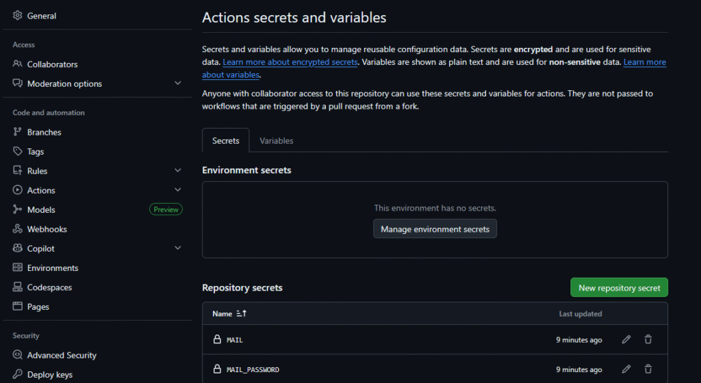The image size is (701, 383).
Task: Expand the Rules sidebar section
Action: point(177,171)
